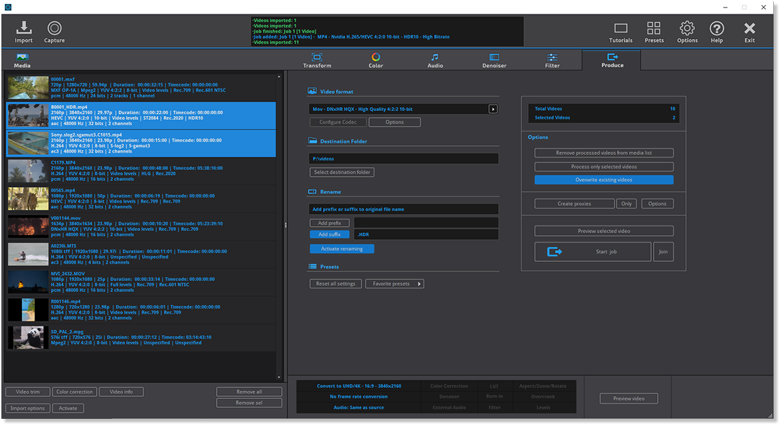The width and height of the screenshot is (782, 427).
Task: Switch to the Media tab
Action: [x=22, y=60]
